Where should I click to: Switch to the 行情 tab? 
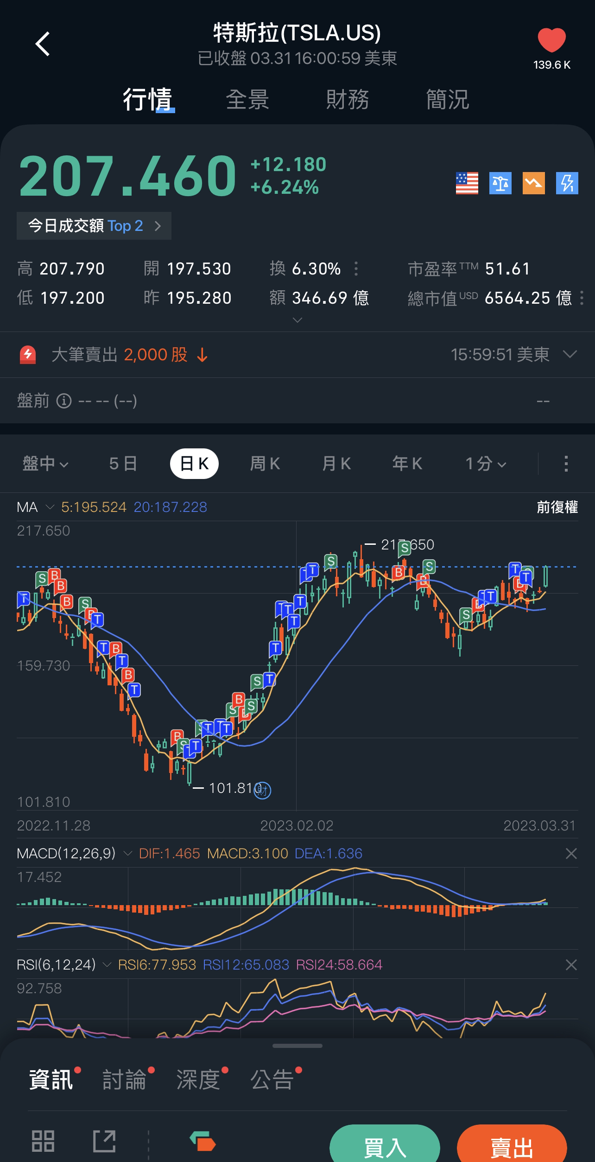click(148, 99)
